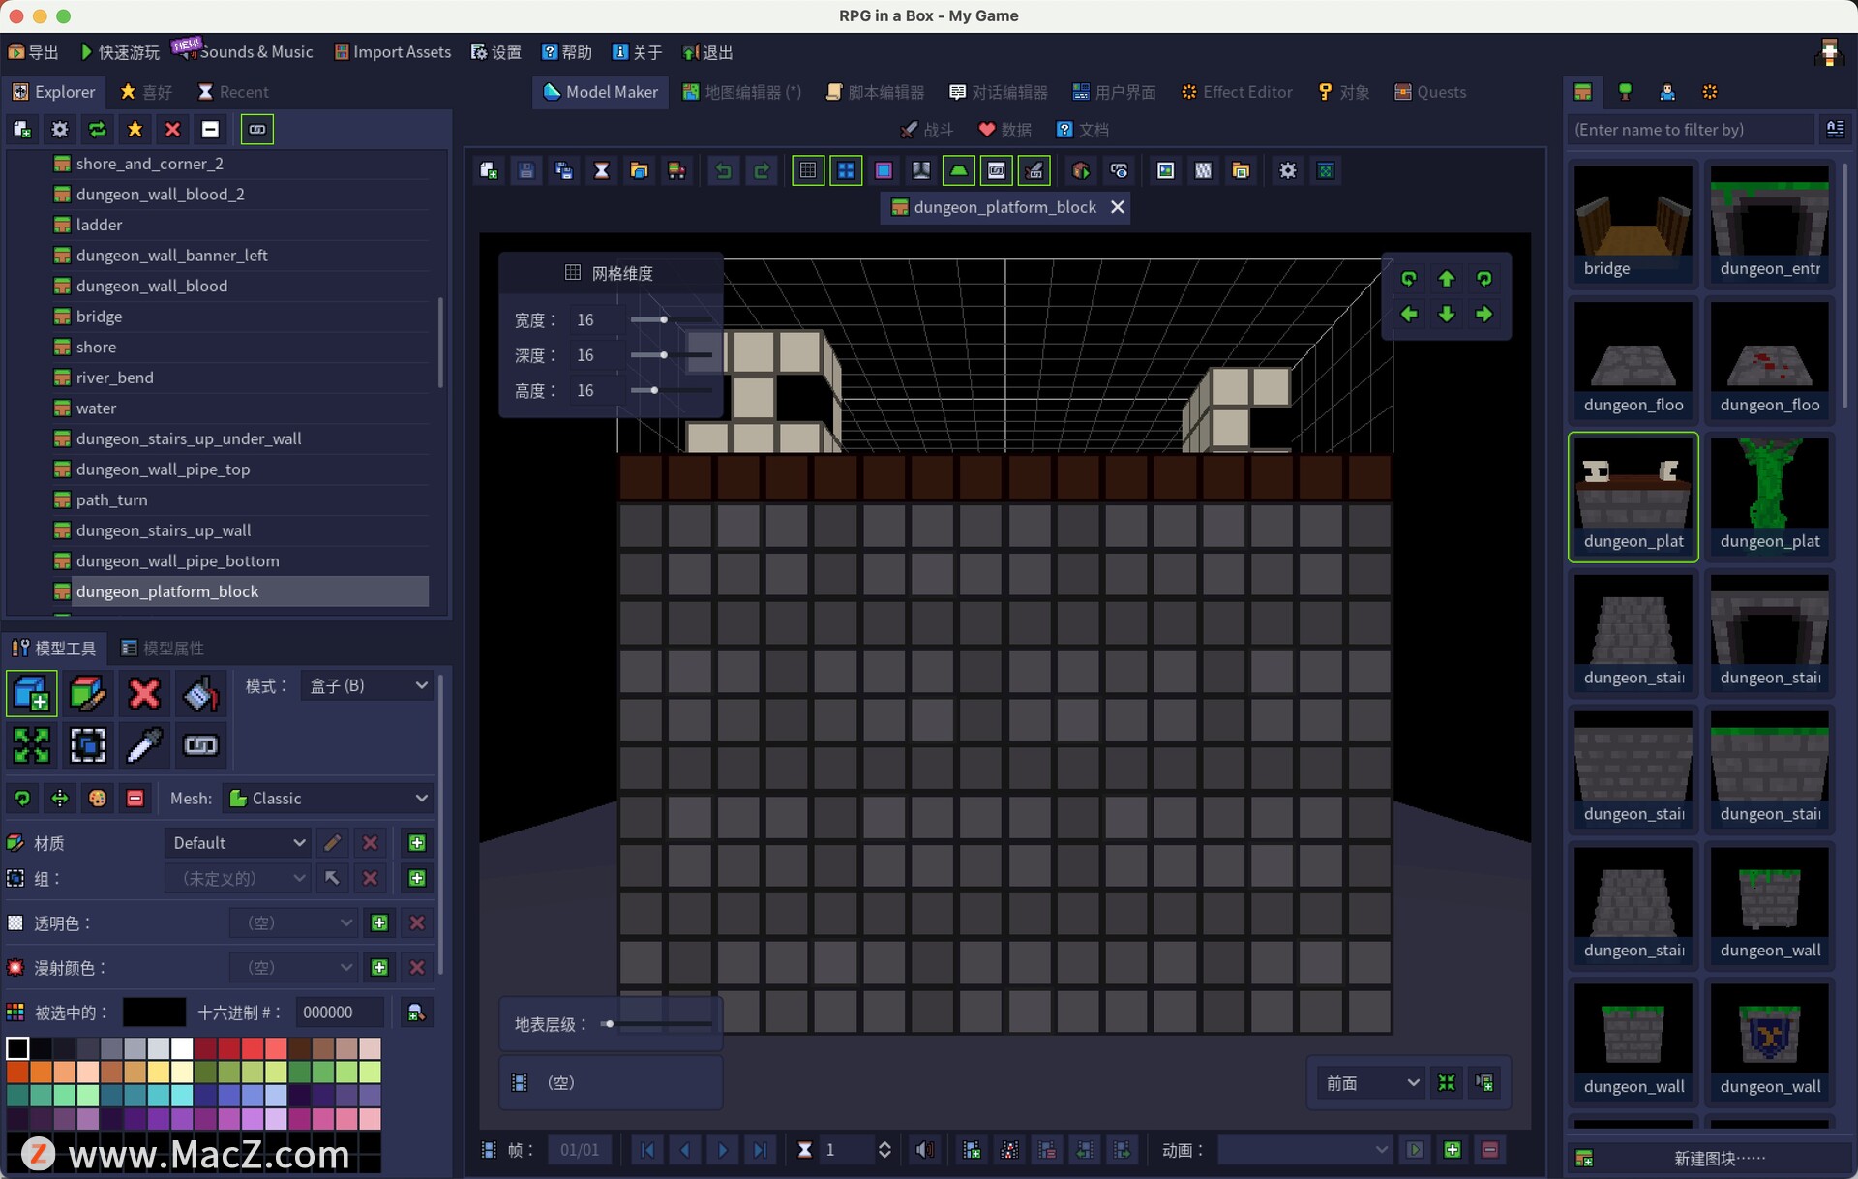The image size is (1858, 1179).
Task: Select the paint bucket Fill tool
Action: coord(201,693)
